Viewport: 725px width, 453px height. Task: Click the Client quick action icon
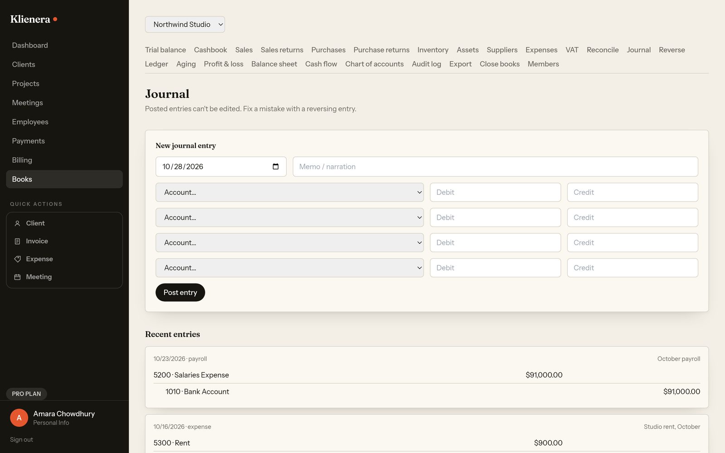click(x=17, y=223)
